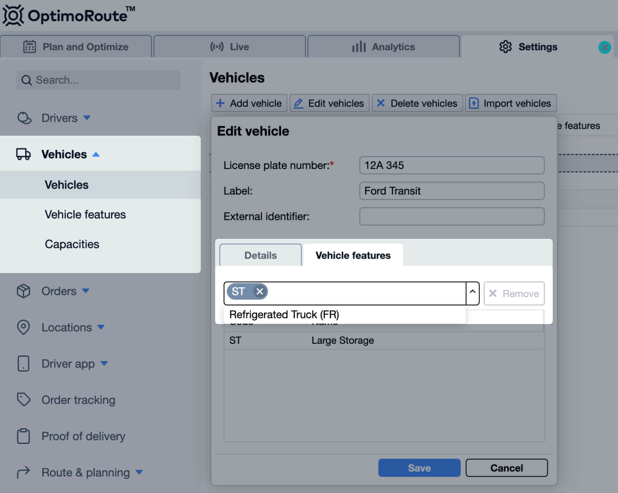
Task: Open the Analytics tab
Action: point(383,47)
